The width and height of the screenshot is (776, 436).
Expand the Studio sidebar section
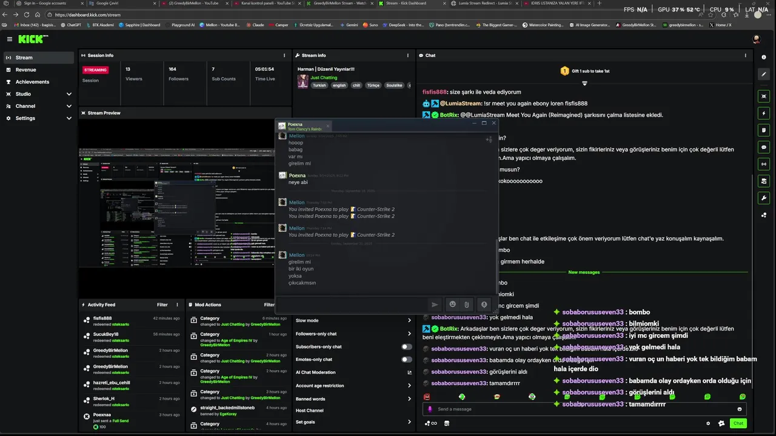[x=39, y=94]
